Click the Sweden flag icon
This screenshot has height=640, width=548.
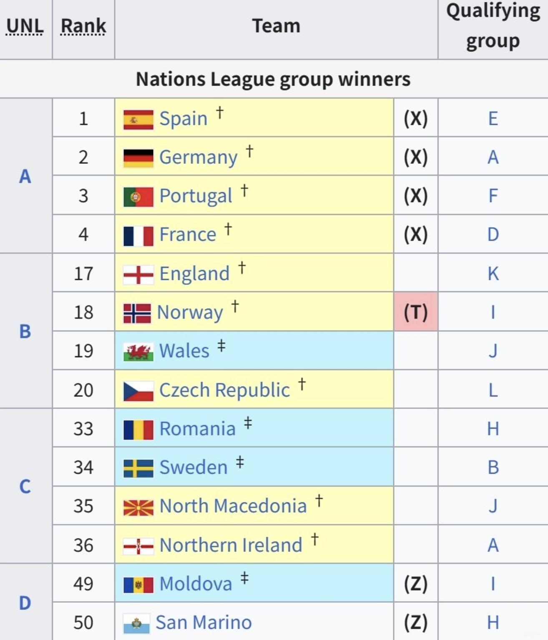[x=138, y=468]
